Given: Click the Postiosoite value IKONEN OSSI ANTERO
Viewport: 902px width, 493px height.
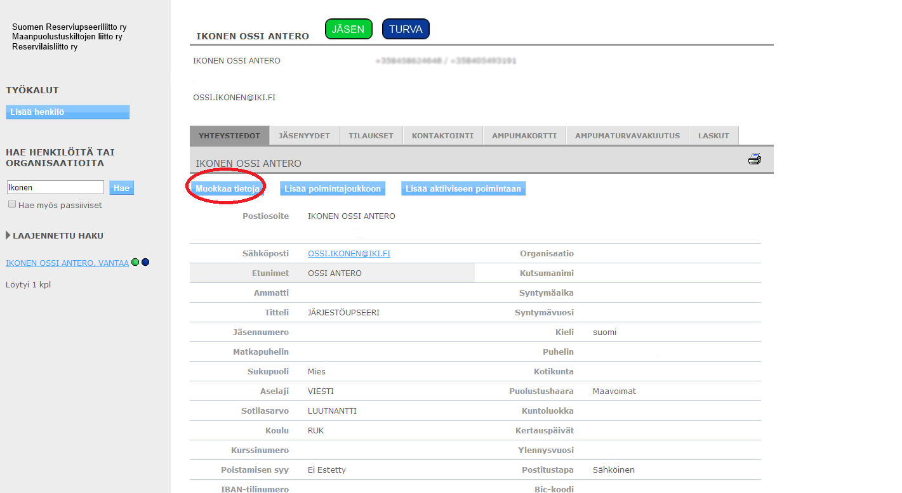Looking at the screenshot, I should point(352,216).
